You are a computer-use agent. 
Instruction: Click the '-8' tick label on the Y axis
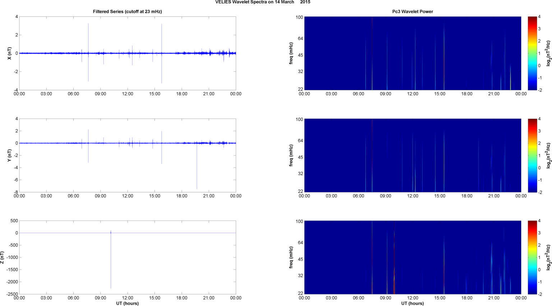[15, 192]
